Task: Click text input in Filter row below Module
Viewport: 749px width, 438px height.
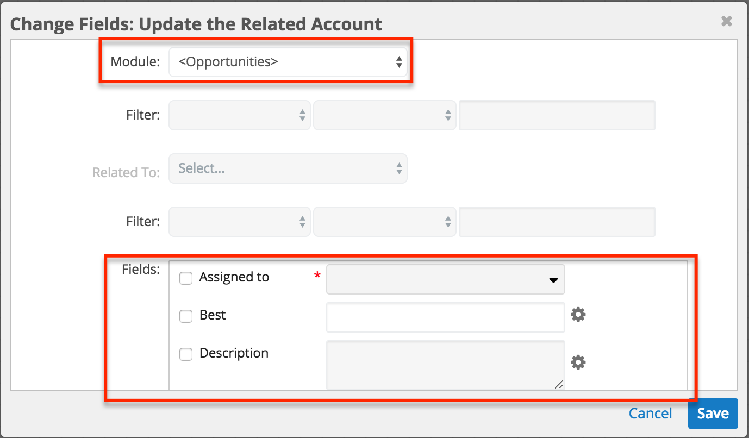Action: (557, 115)
